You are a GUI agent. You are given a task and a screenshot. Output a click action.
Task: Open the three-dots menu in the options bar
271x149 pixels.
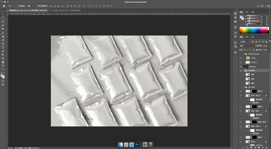pyautogui.click(x=84, y=6)
